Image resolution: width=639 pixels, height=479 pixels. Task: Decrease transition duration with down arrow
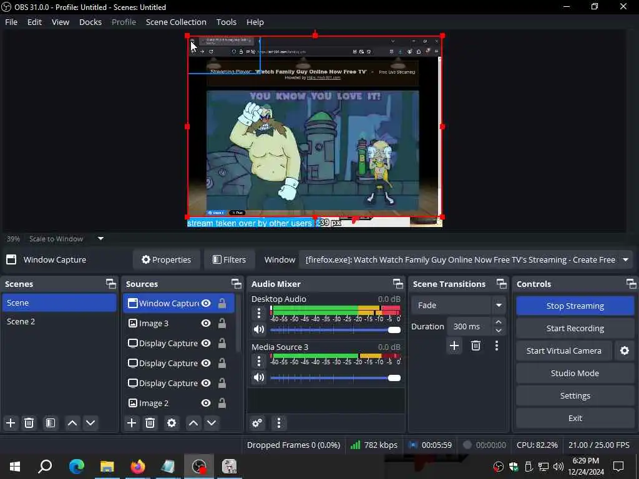tap(499, 331)
